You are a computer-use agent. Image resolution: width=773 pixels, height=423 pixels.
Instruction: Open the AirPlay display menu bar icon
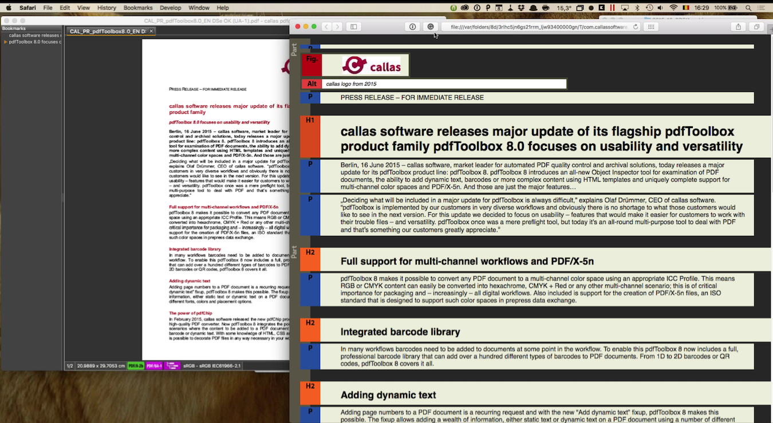[x=625, y=8]
